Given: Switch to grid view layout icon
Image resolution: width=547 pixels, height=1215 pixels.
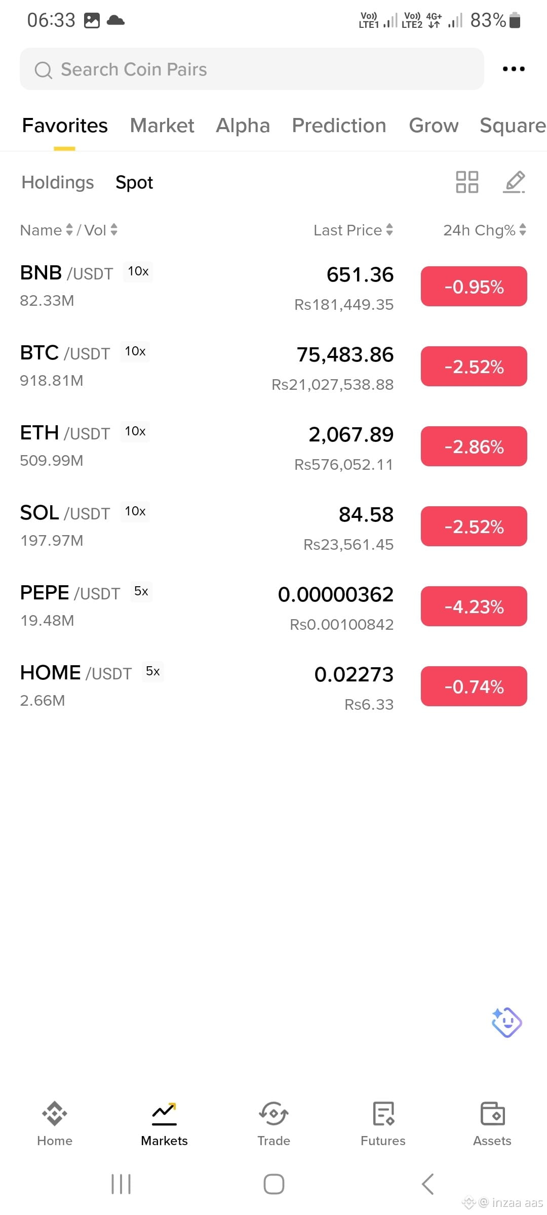Looking at the screenshot, I should (467, 182).
